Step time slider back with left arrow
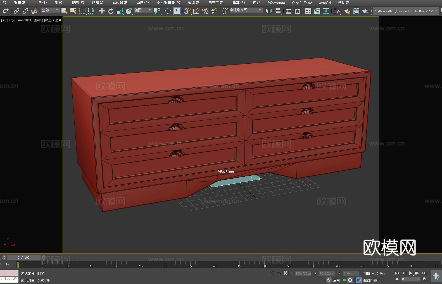The height and width of the screenshot is (284, 442). coord(4,257)
